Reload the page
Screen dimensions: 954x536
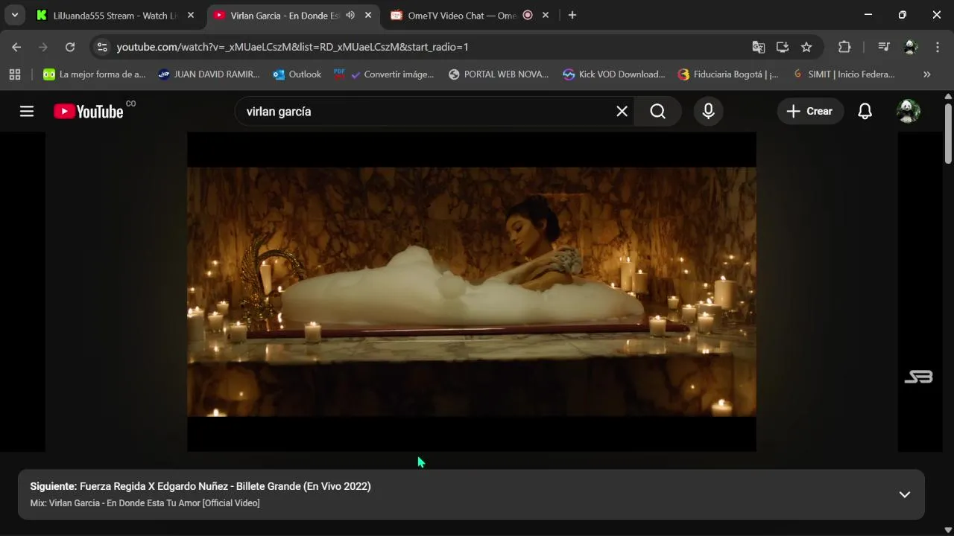pyautogui.click(x=70, y=47)
